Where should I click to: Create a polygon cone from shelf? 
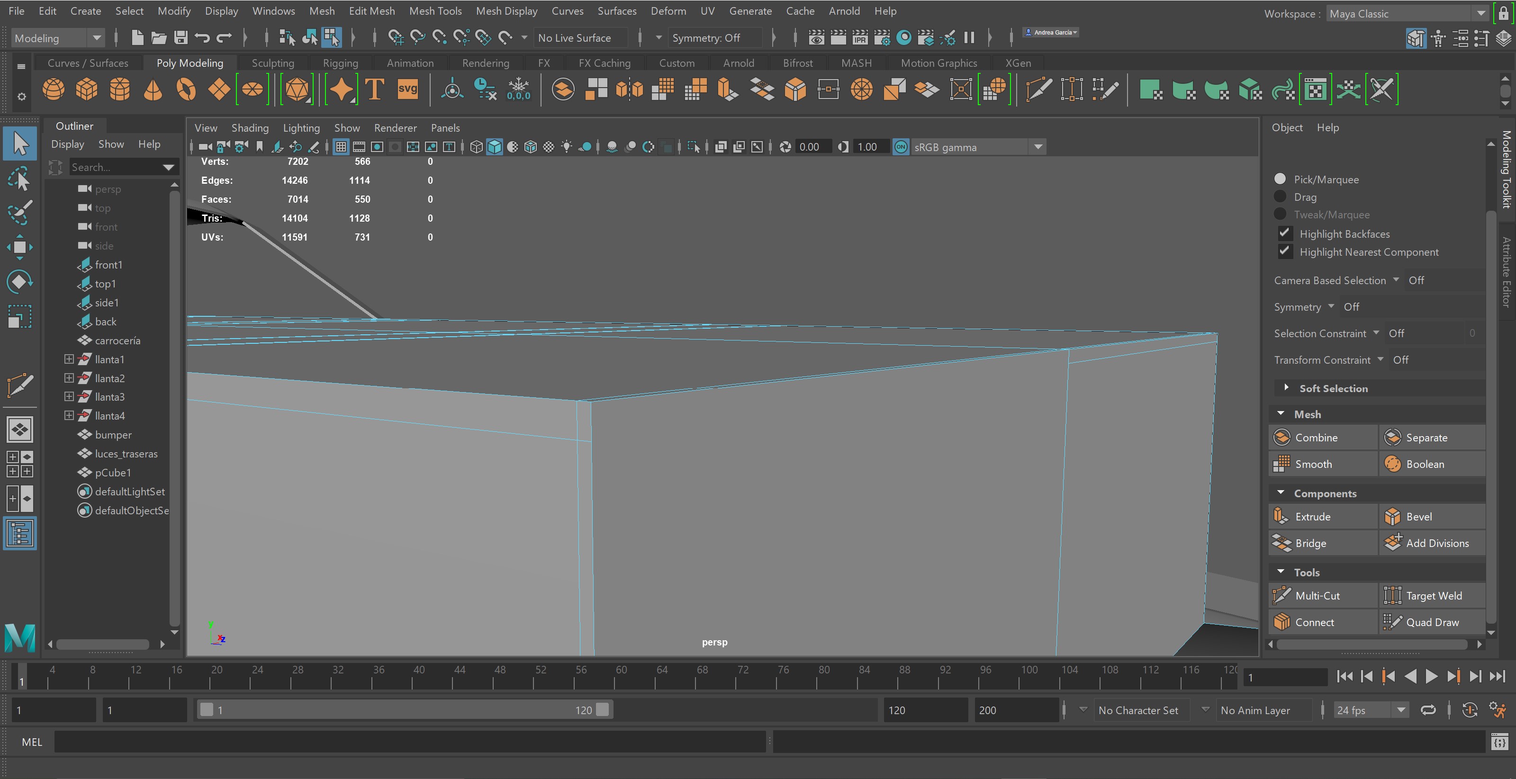click(153, 90)
